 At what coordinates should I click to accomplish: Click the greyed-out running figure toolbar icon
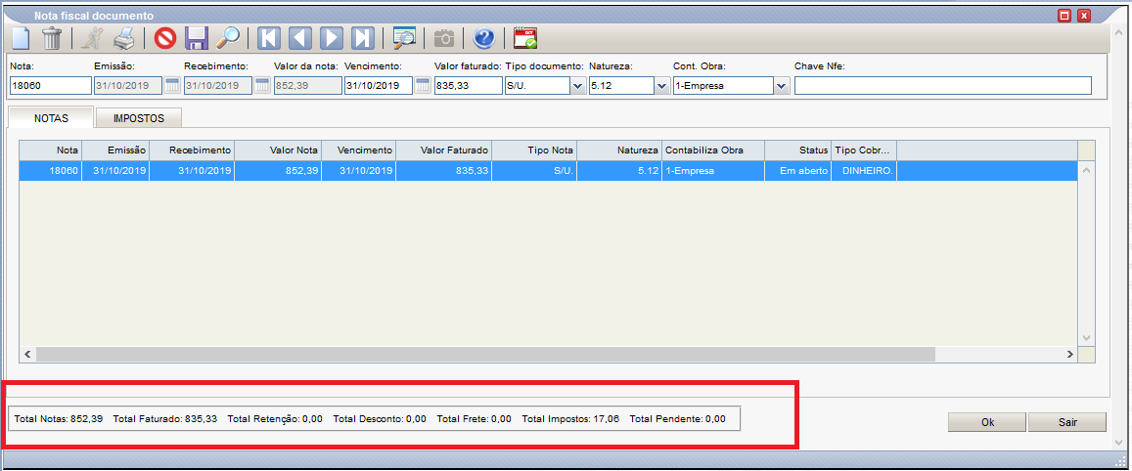(92, 37)
